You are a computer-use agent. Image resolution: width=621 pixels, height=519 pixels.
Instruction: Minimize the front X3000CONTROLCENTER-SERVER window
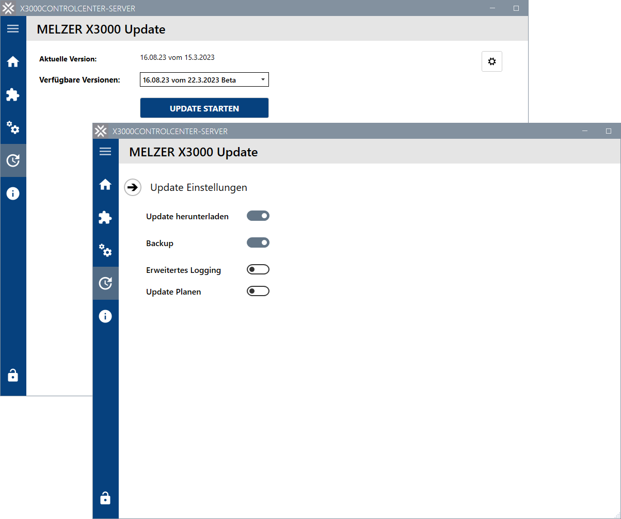pyautogui.click(x=585, y=131)
